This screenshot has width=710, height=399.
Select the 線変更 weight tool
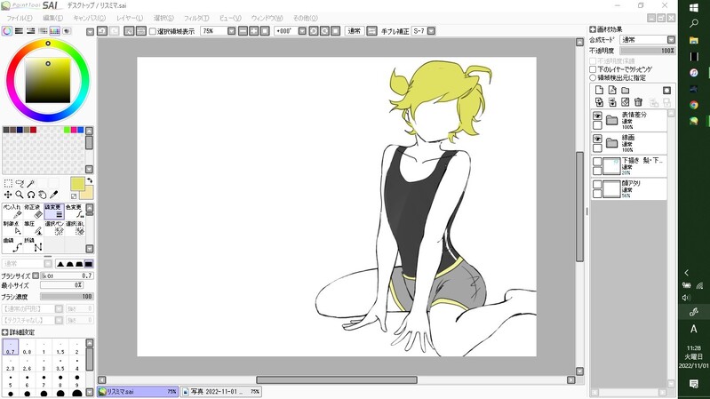(x=54, y=211)
